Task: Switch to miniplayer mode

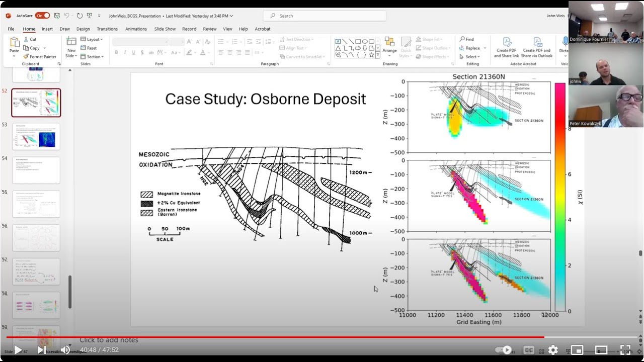Action: coord(577,350)
